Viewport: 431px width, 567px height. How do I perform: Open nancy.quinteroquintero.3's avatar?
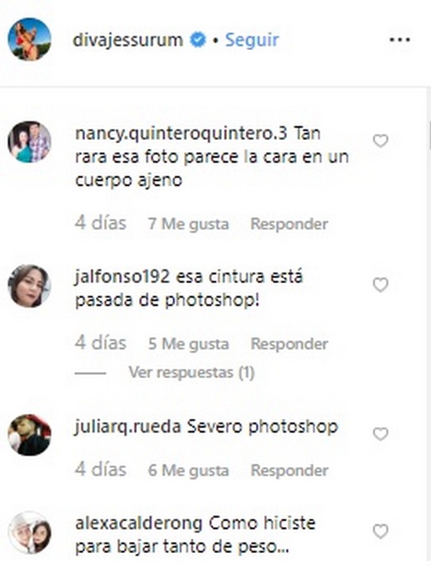point(29,142)
